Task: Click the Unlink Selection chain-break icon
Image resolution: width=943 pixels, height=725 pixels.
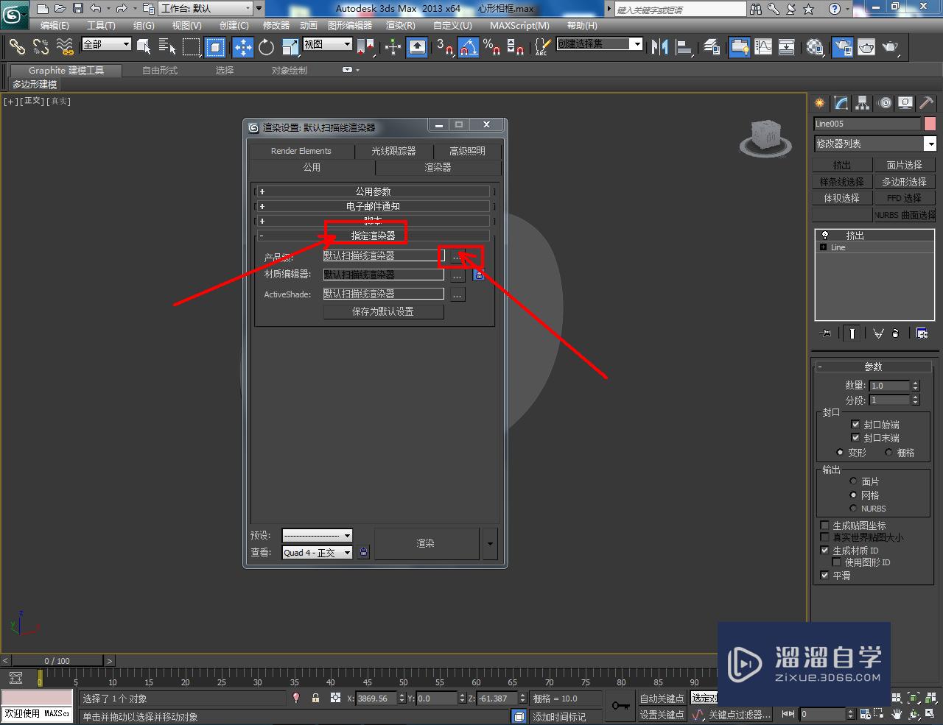Action: 41,47
